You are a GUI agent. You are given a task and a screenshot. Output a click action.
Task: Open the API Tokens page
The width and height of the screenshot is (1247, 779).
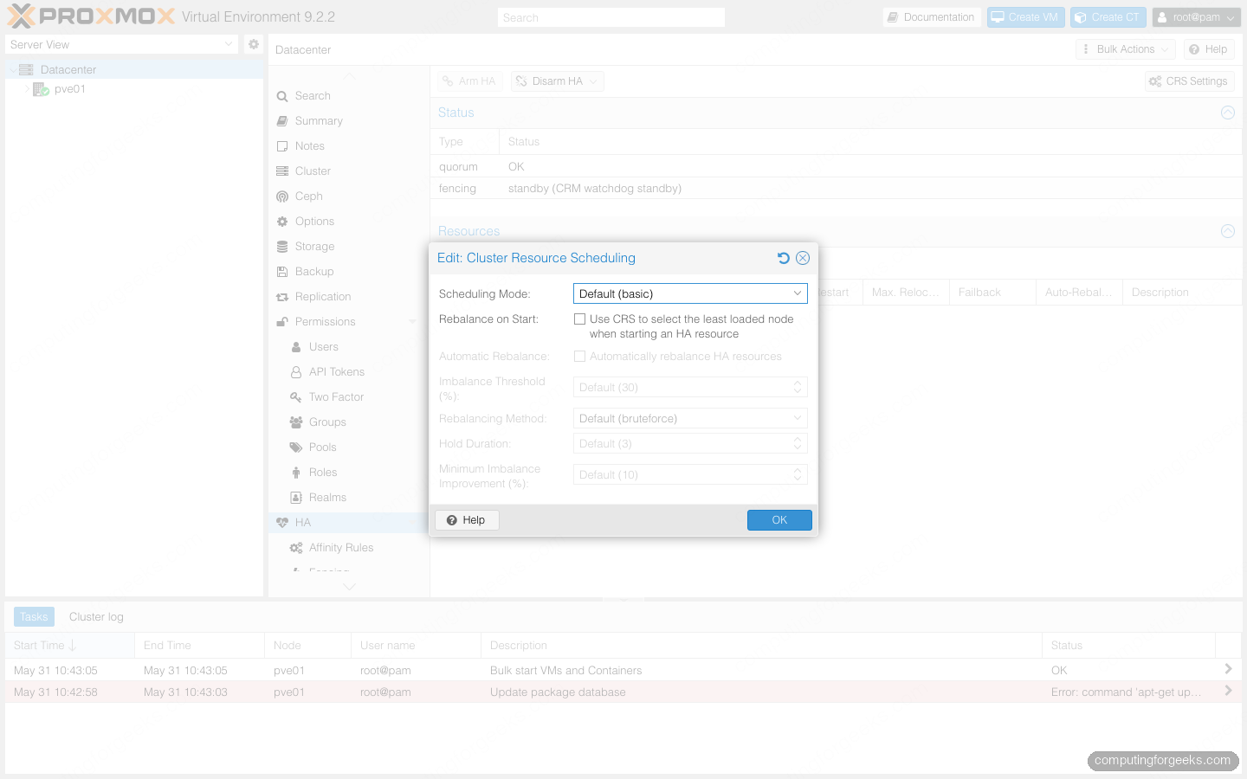pyautogui.click(x=337, y=371)
